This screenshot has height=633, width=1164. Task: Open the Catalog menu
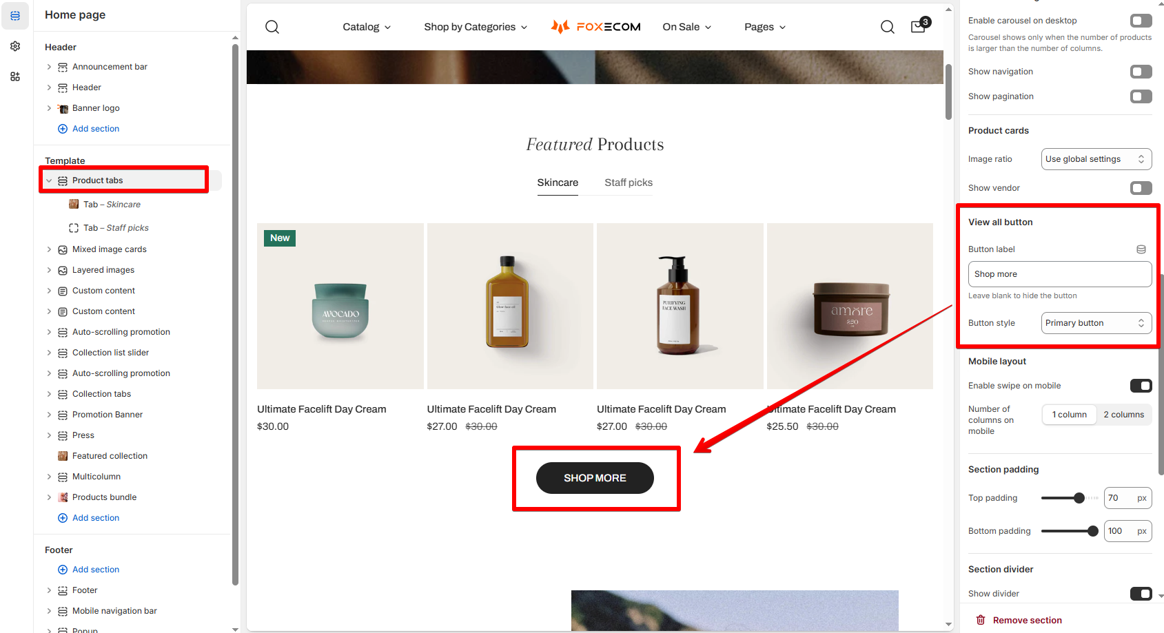[x=367, y=27]
